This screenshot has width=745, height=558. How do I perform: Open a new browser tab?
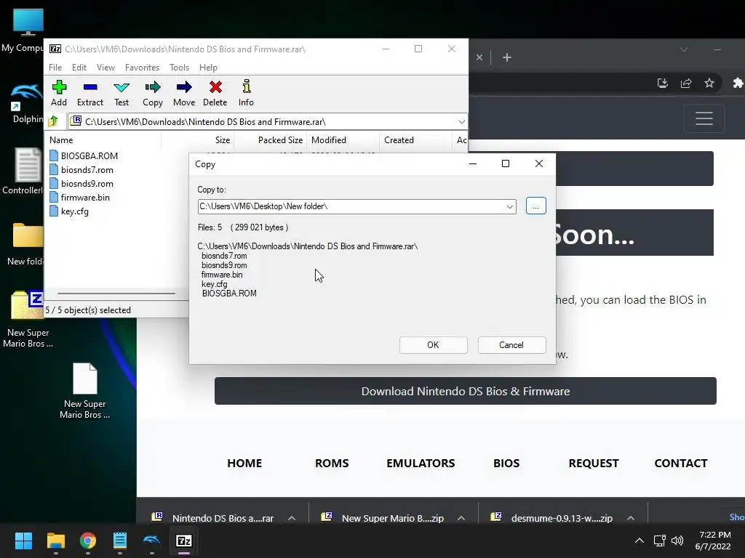click(507, 57)
